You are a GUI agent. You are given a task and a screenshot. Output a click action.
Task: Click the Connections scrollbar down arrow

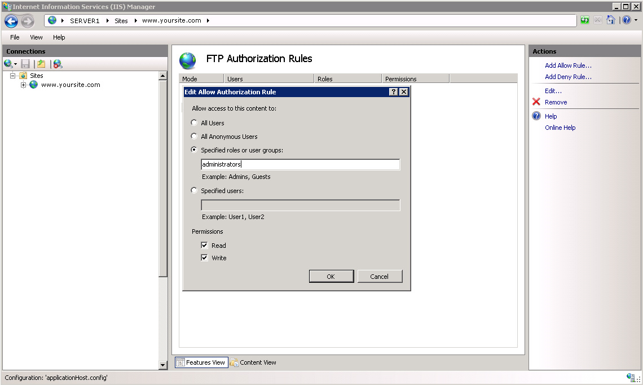(163, 365)
